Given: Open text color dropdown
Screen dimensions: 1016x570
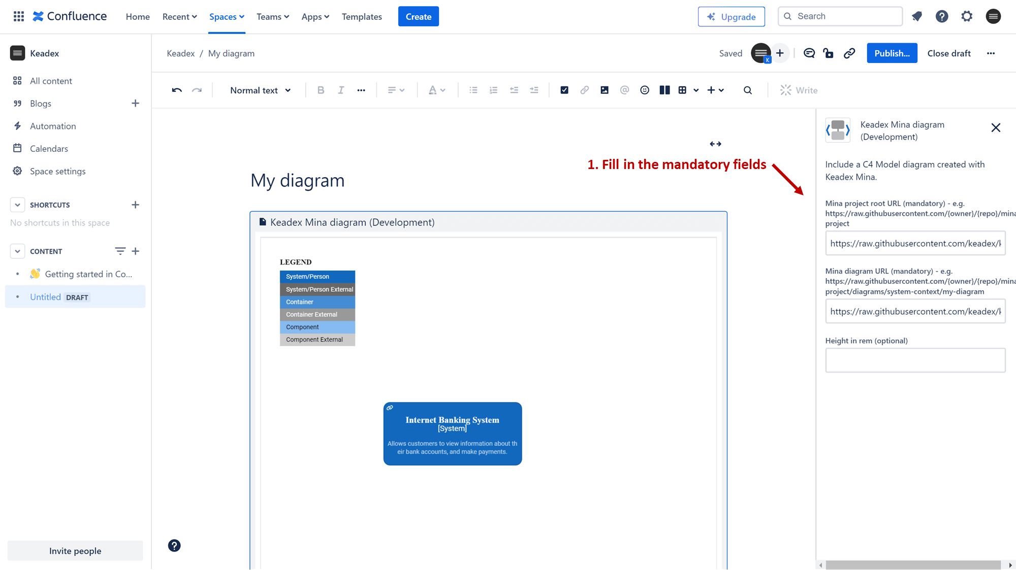Looking at the screenshot, I should point(437,90).
